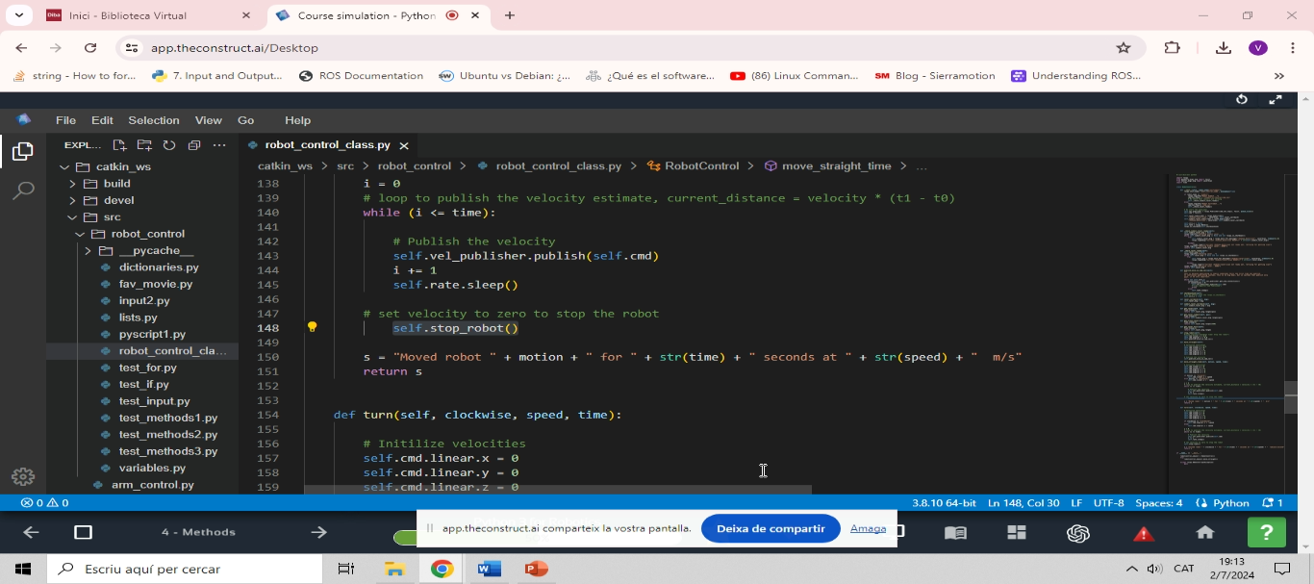
Task: Open Word from the Windows taskbar
Action: [489, 569]
